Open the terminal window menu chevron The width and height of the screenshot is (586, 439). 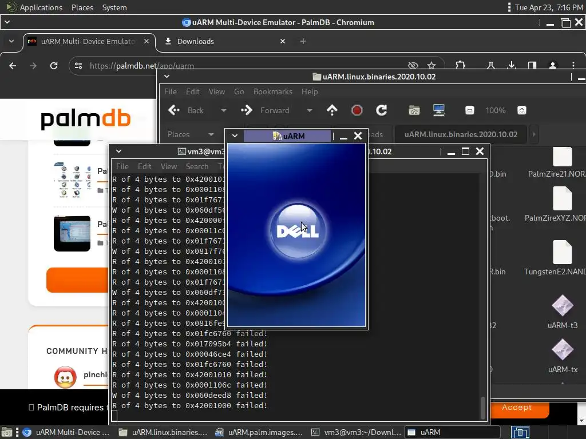coord(118,151)
